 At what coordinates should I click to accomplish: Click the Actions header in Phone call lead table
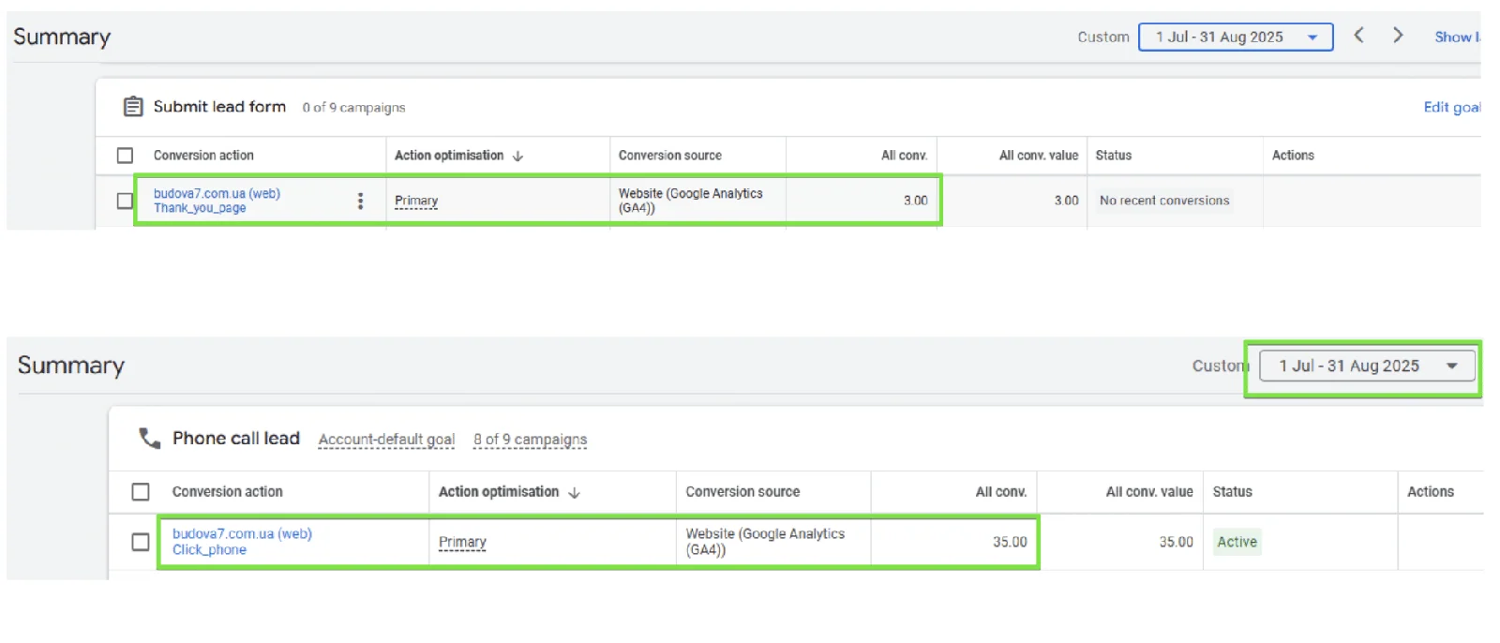coord(1431,492)
